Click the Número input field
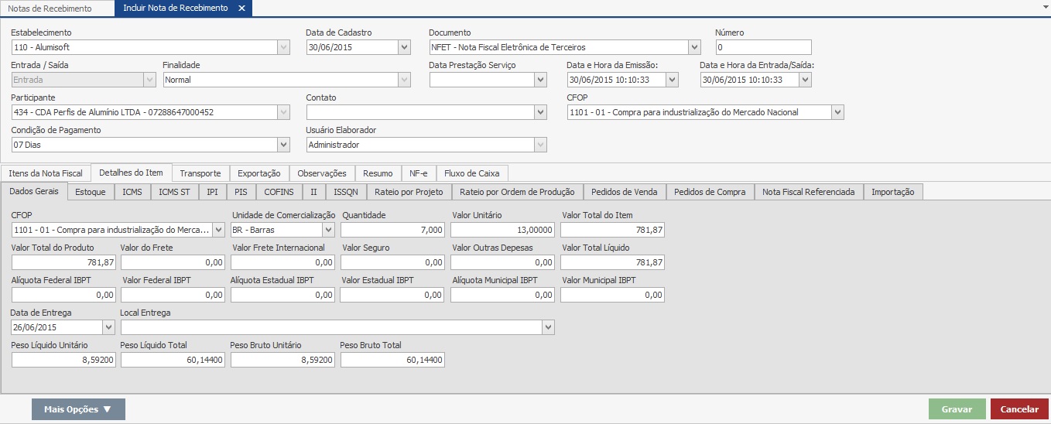Screen dimensions: 1051x424 763,47
